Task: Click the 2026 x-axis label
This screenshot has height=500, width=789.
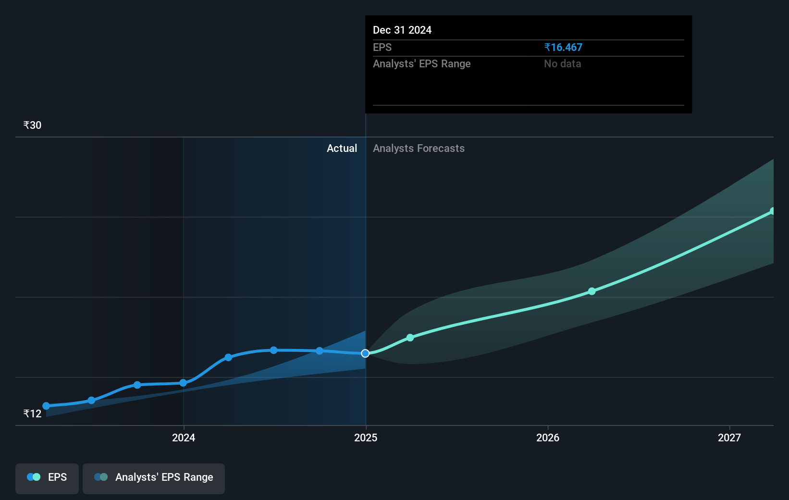Action: coord(548,437)
